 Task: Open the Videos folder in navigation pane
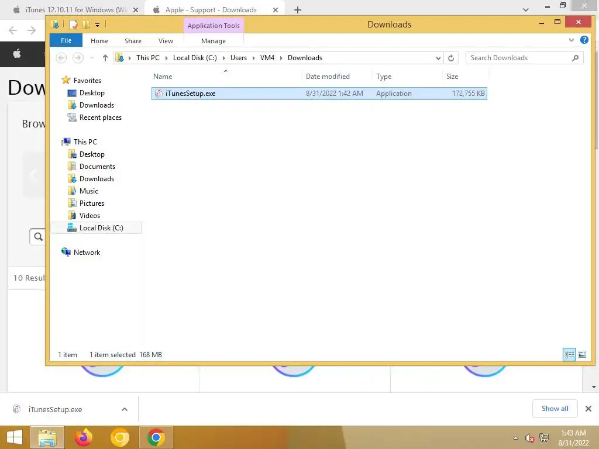click(89, 215)
